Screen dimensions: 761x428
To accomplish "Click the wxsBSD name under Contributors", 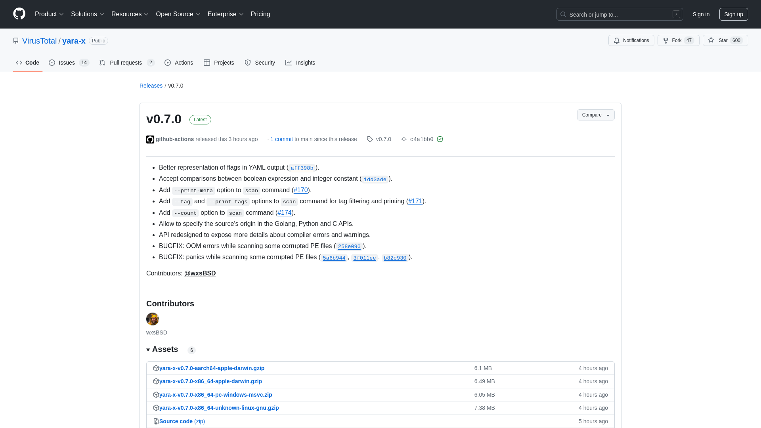I will click(157, 332).
